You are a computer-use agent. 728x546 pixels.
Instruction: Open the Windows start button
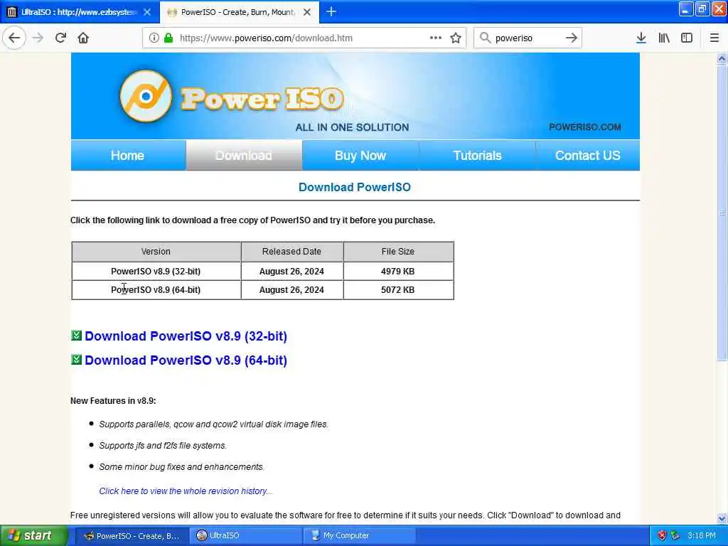coord(33,535)
